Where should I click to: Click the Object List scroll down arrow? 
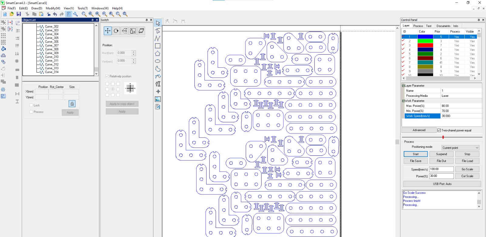(x=96, y=73)
